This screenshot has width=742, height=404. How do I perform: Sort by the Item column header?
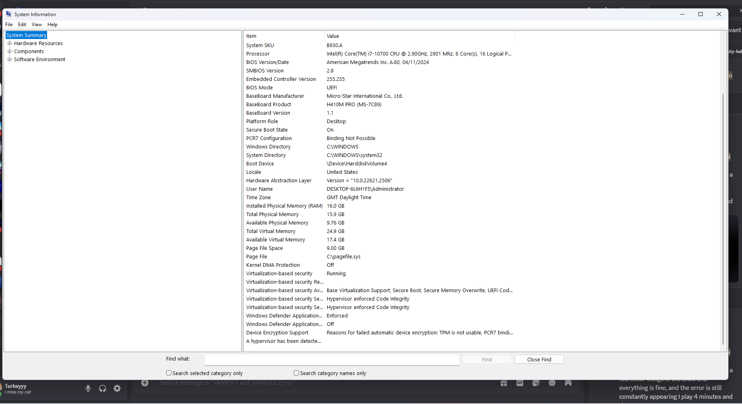284,36
